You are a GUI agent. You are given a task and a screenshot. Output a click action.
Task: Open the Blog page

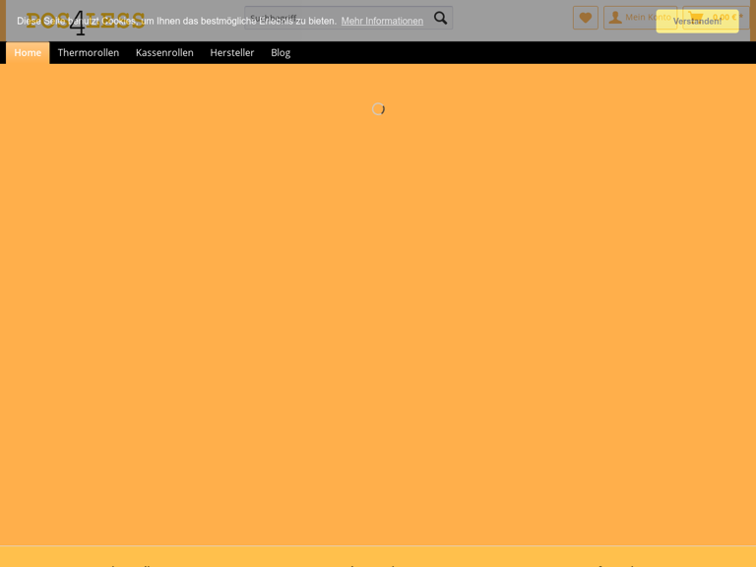click(281, 52)
